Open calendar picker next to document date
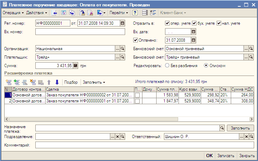Viewport: 258px width, 161px height. coord(123,23)
